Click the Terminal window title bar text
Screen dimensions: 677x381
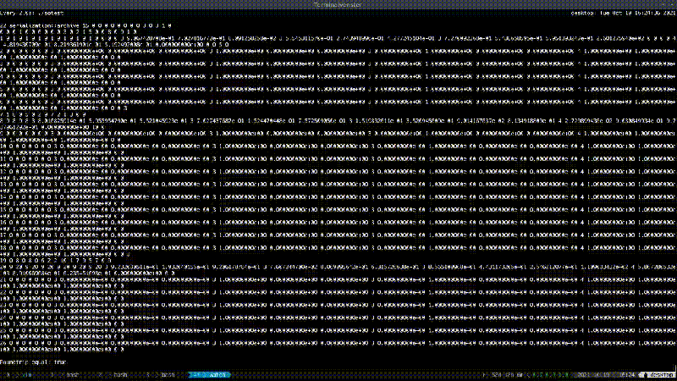(x=338, y=4)
